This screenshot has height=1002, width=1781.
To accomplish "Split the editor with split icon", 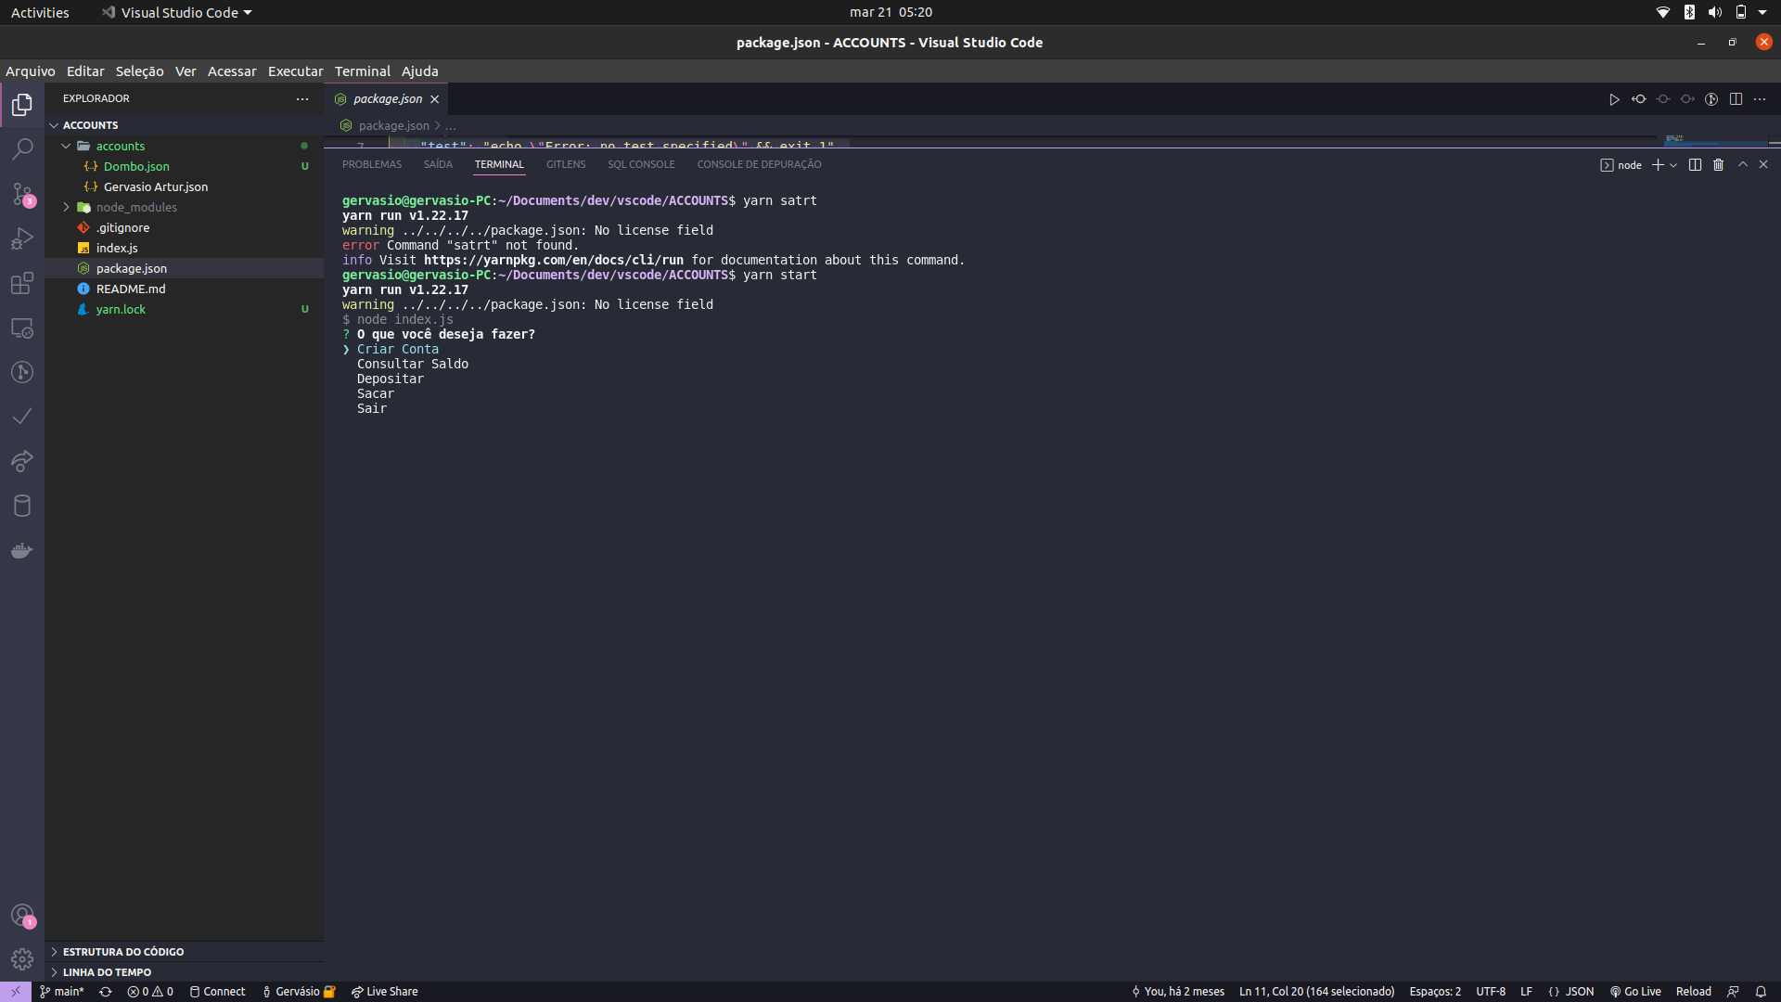I will [x=1736, y=98].
